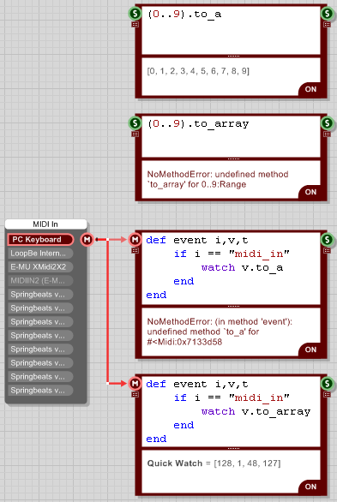Click the small grid icon below v.to_array's M input
The height and width of the screenshot is (502, 337).
pos(135,394)
